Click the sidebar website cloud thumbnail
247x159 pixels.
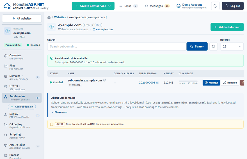click(8, 31)
